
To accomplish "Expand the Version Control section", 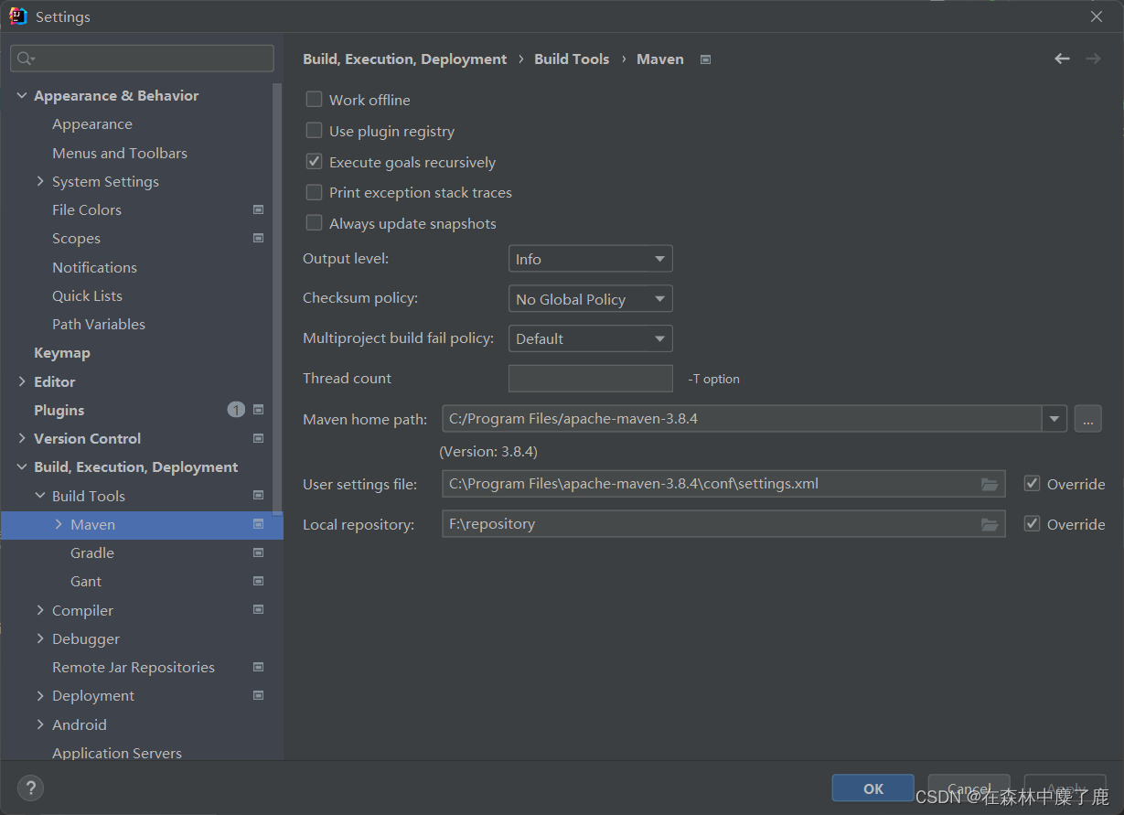I will [22, 438].
